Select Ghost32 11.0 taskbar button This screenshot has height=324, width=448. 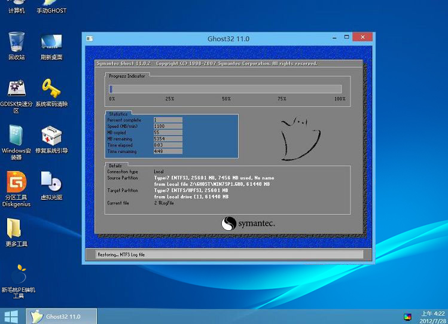coord(61,316)
